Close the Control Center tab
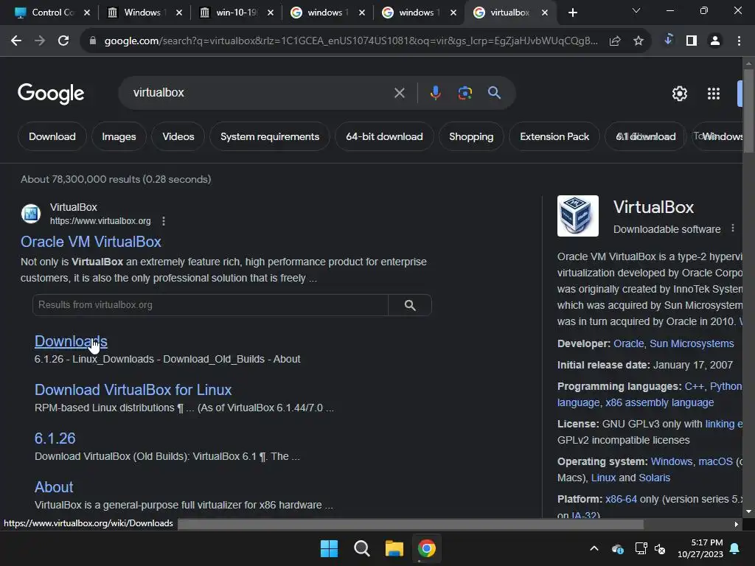755x566 pixels. click(87, 13)
